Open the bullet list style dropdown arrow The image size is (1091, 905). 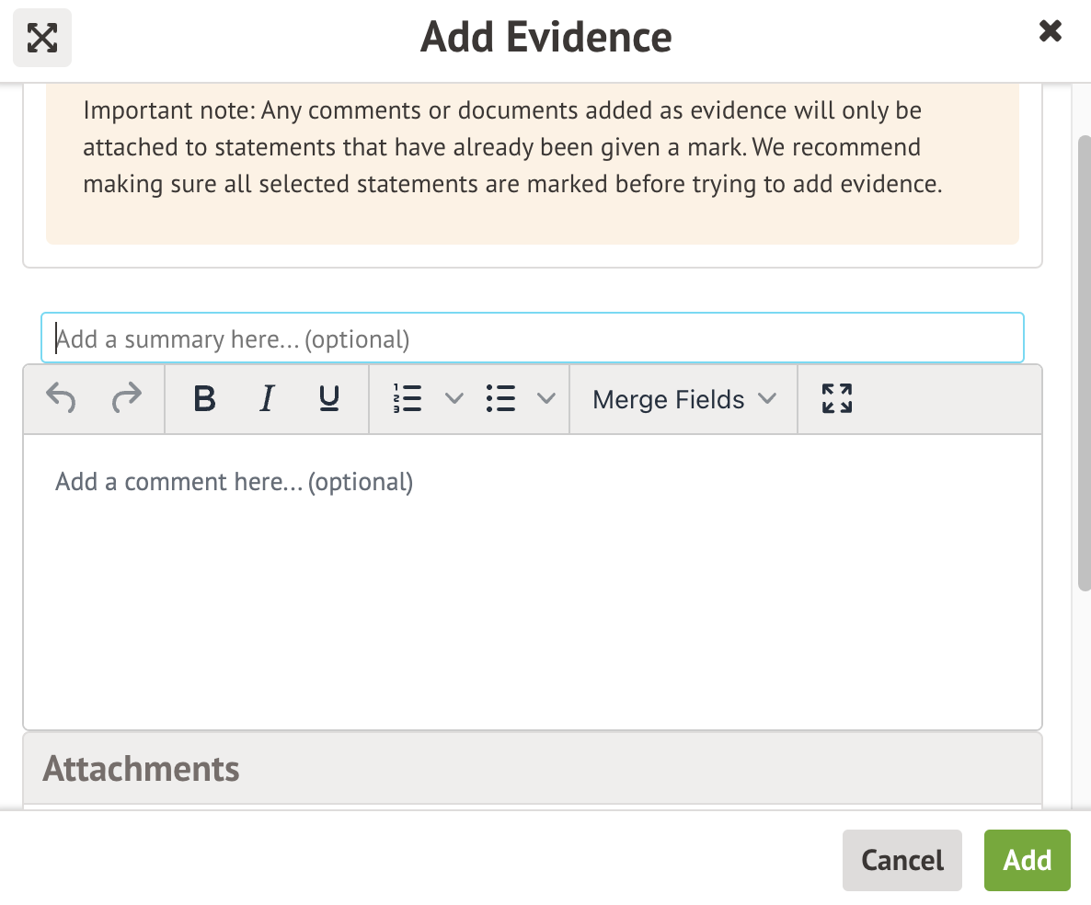(546, 399)
